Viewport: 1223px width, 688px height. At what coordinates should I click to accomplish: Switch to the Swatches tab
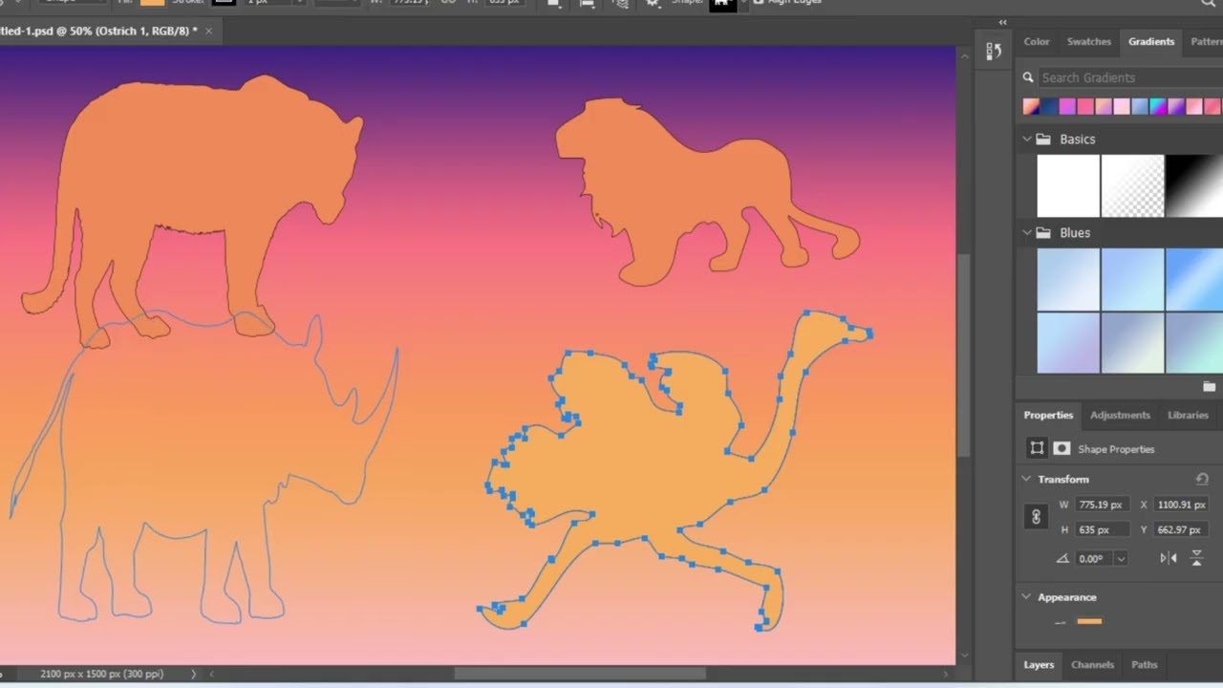click(1089, 42)
